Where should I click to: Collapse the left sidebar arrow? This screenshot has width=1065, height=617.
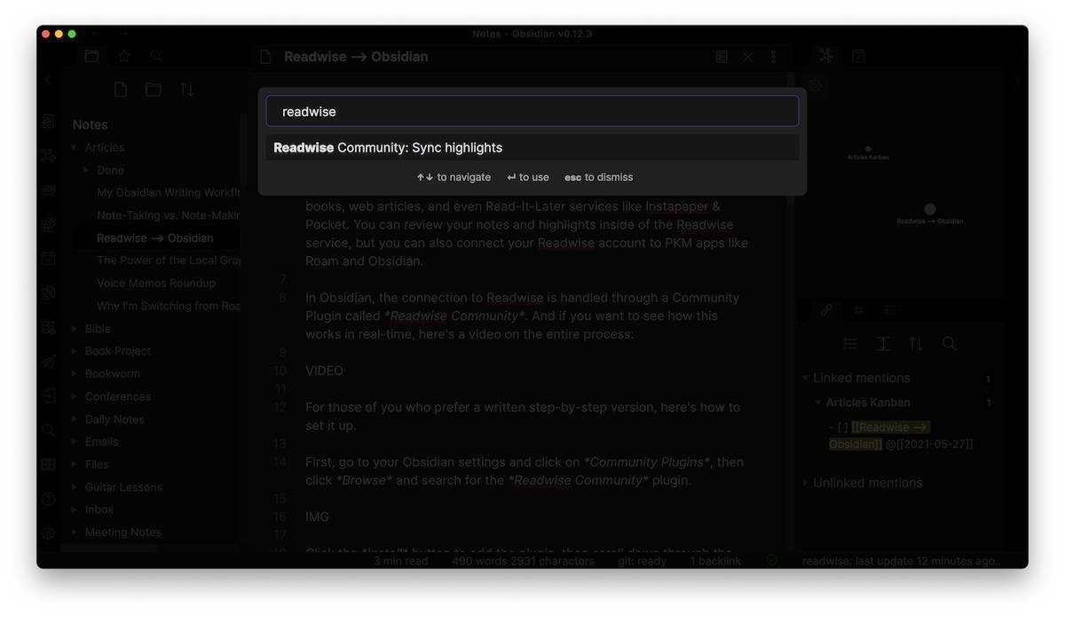[49, 81]
